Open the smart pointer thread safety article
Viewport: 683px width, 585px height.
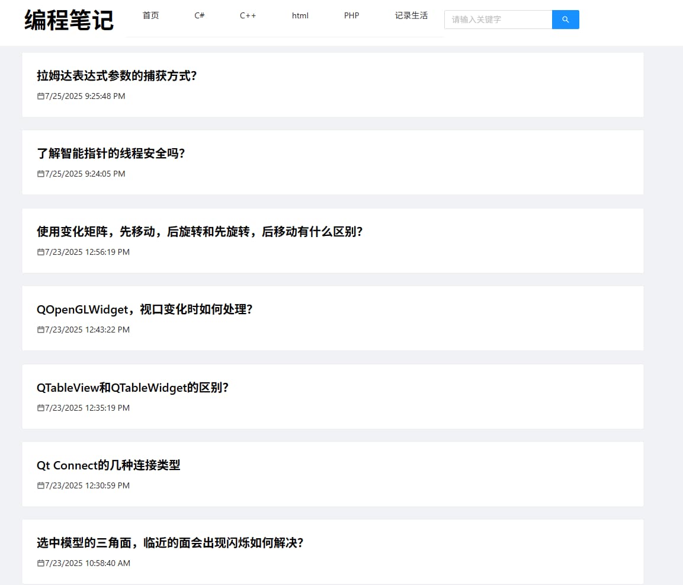tap(111, 153)
